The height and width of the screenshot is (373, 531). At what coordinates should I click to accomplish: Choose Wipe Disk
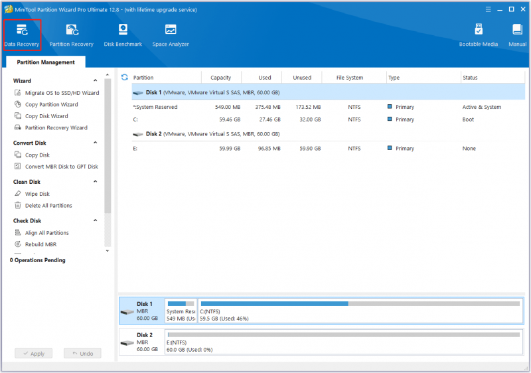pyautogui.click(x=32, y=194)
